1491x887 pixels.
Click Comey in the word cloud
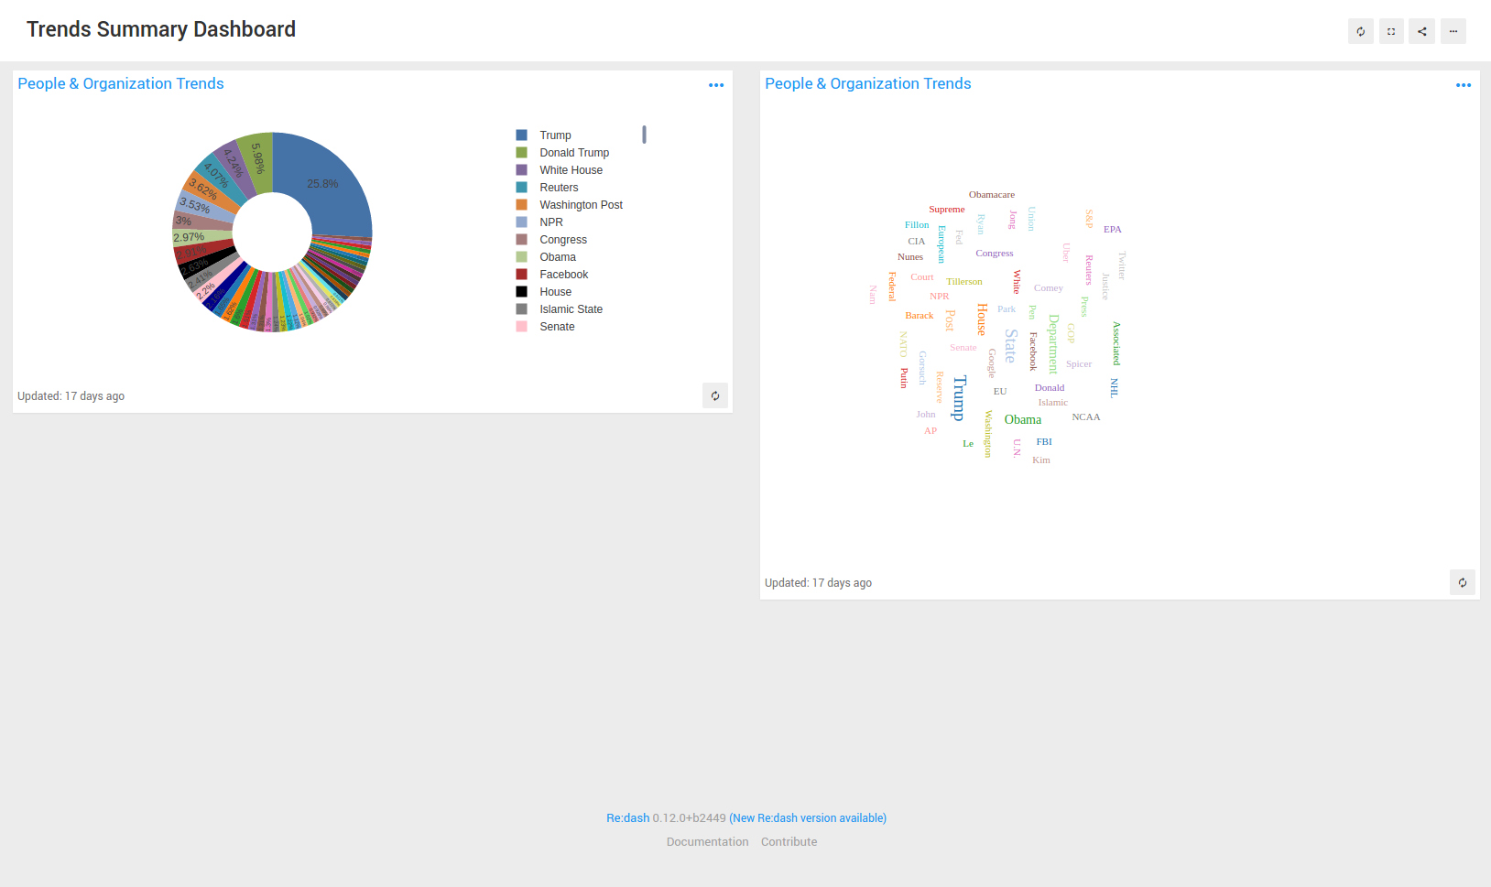[x=1049, y=288]
